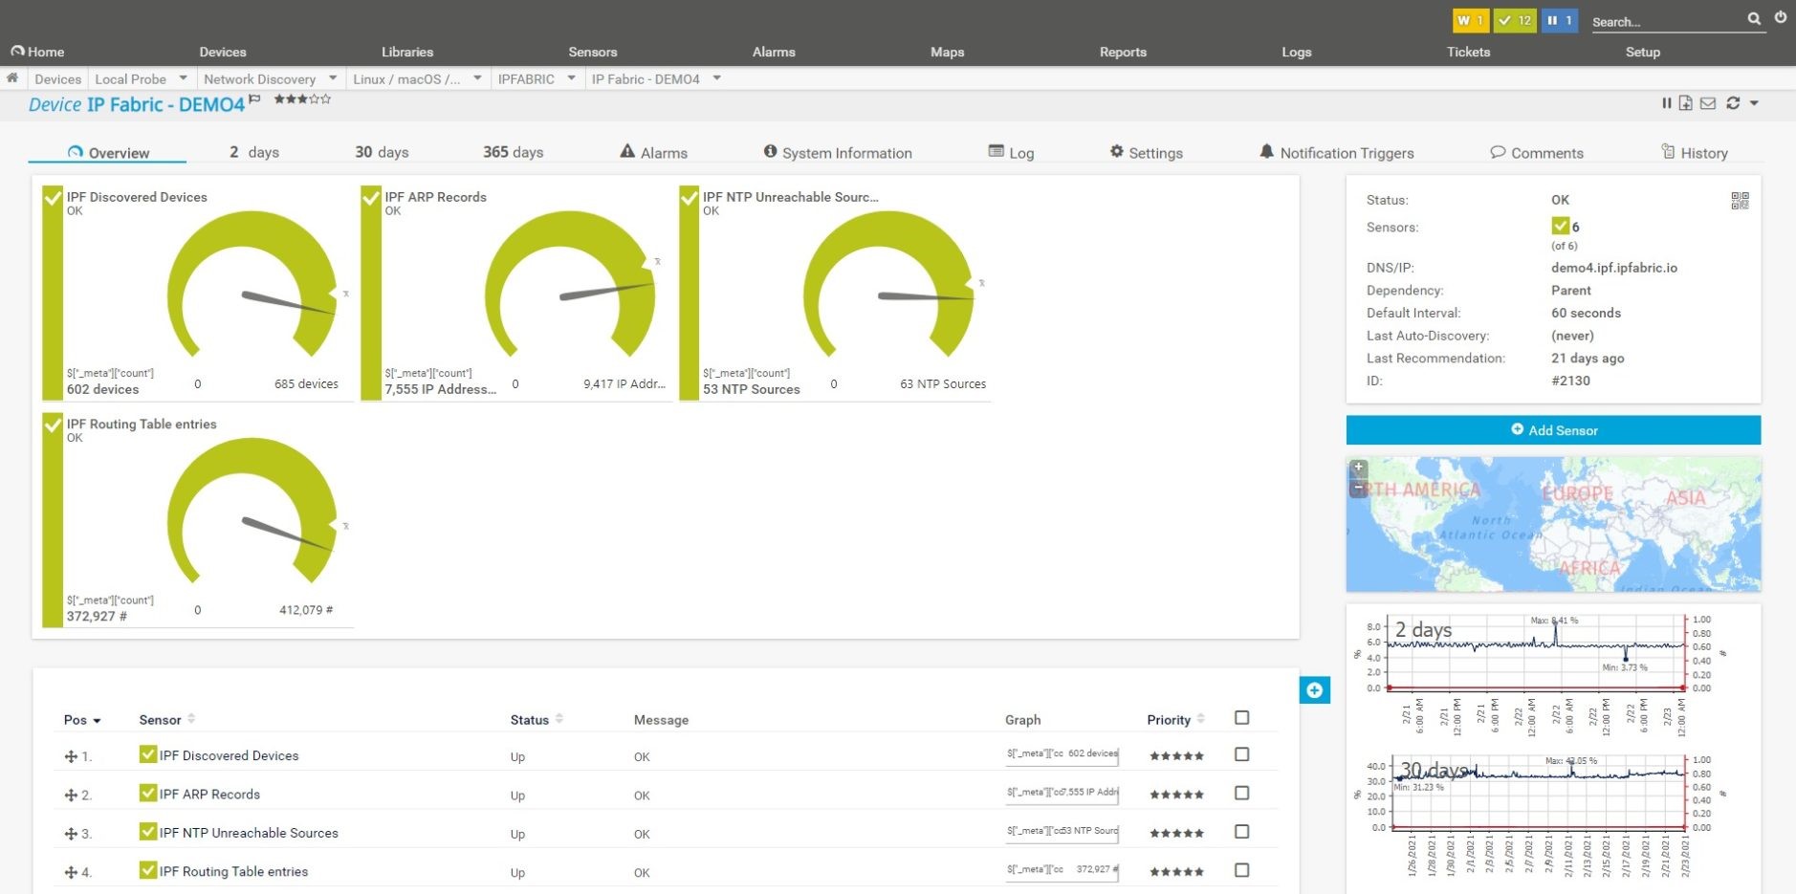Screen dimensions: 1796x894
Task: Click the refresh icon in device toolbar
Action: [x=1733, y=103]
